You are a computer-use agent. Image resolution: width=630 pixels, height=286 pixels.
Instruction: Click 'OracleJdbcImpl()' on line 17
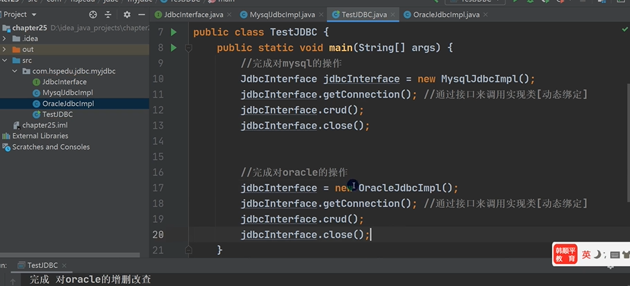pyautogui.click(x=406, y=188)
